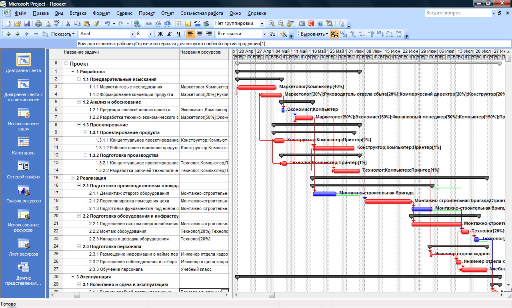Toggle underline Ч formatting
Image resolution: width=512 pixels, height=308 pixels.
[x=179, y=34]
